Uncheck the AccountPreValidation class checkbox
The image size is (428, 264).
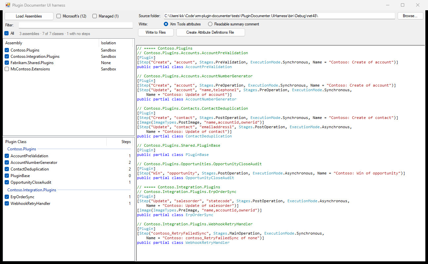point(7,156)
